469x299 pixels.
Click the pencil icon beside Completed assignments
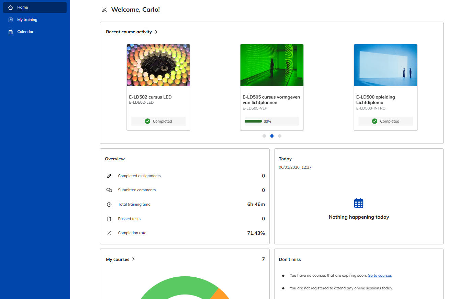[x=109, y=176]
